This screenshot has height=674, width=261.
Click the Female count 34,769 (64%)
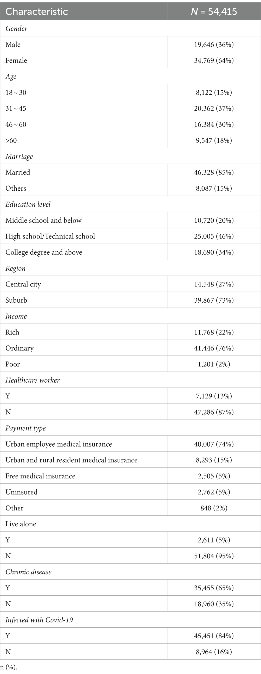214,60
